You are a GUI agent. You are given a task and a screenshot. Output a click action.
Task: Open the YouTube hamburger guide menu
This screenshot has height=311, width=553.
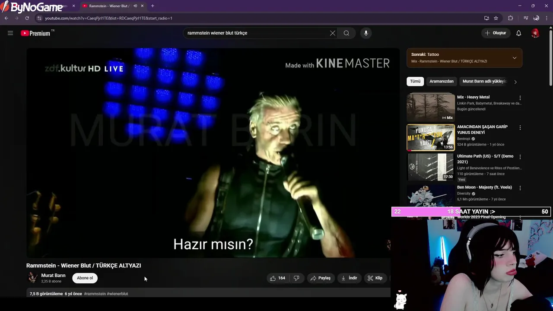tap(10, 33)
